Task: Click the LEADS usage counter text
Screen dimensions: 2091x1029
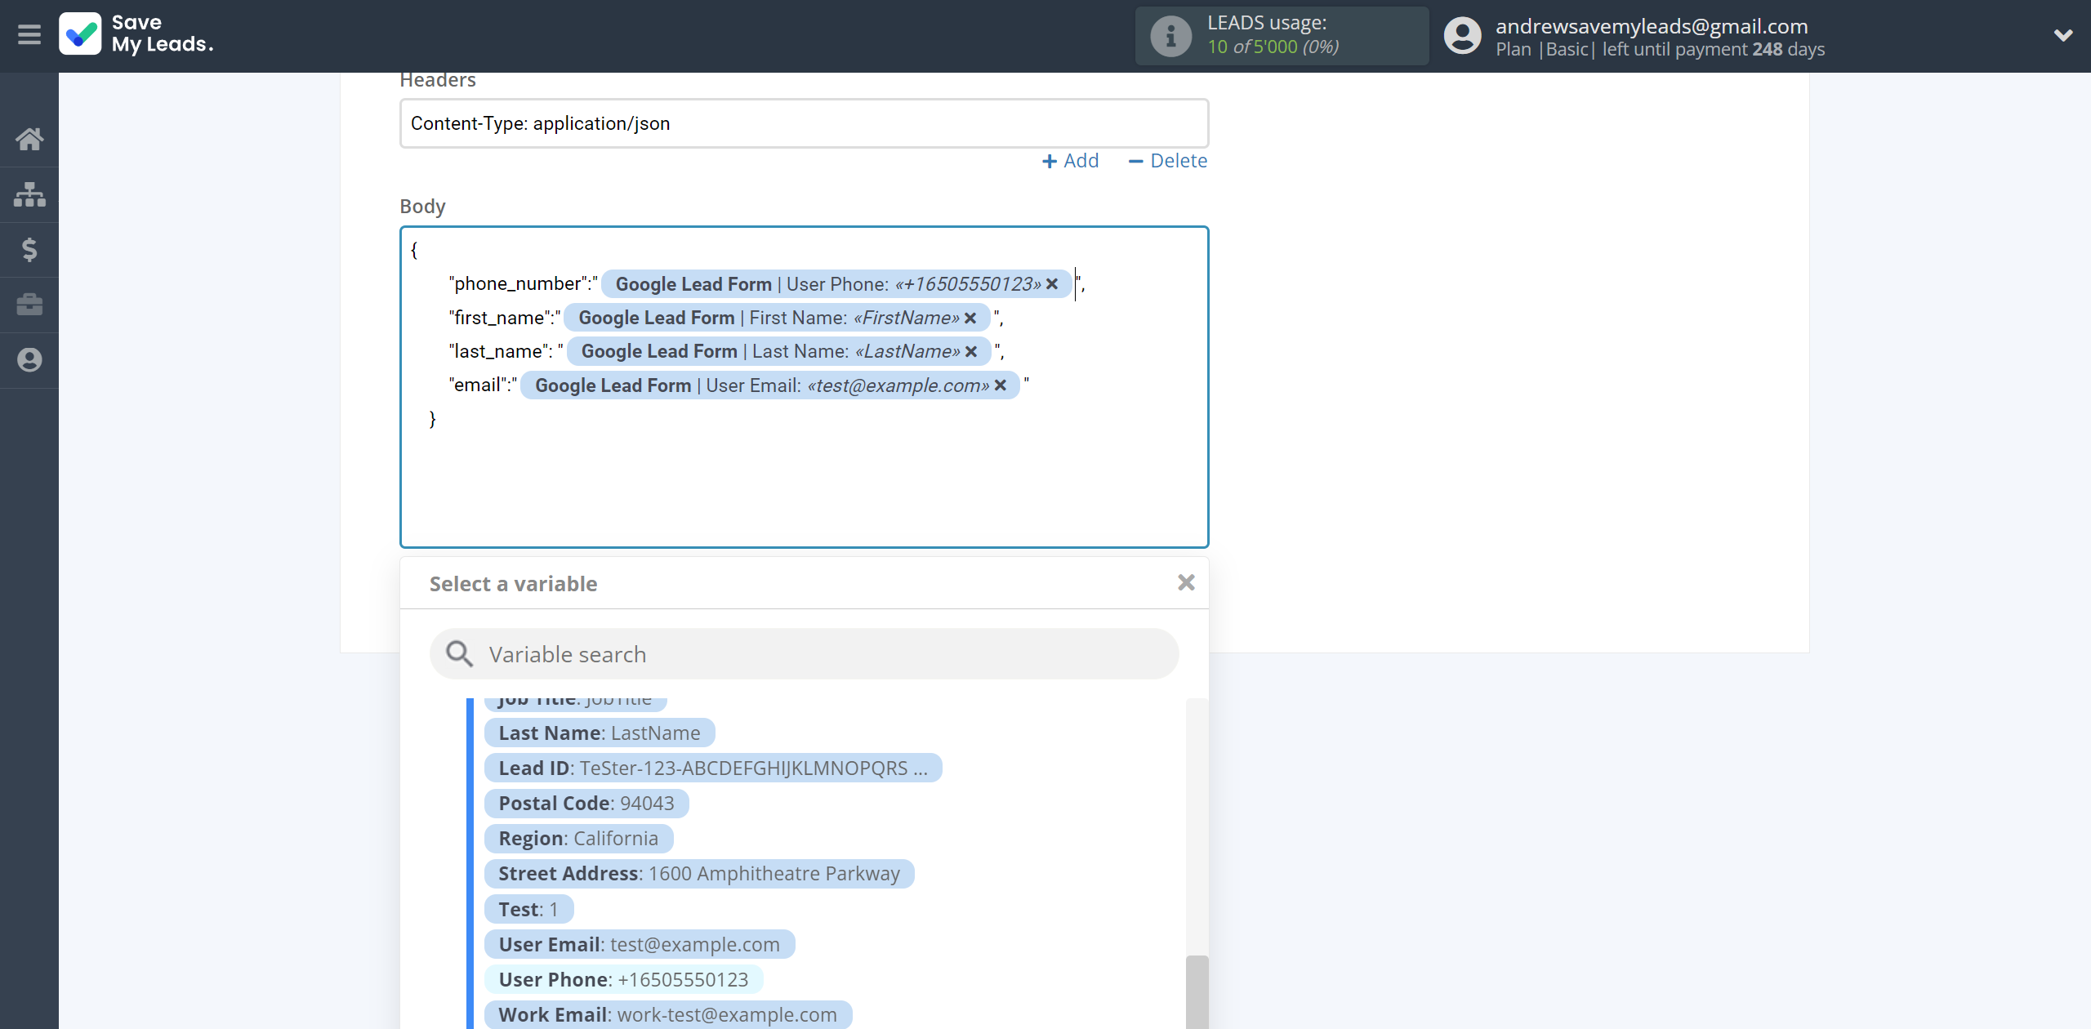Action: click(1273, 47)
